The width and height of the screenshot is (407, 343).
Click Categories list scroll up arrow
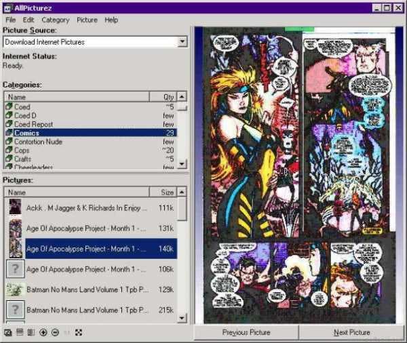(182, 97)
